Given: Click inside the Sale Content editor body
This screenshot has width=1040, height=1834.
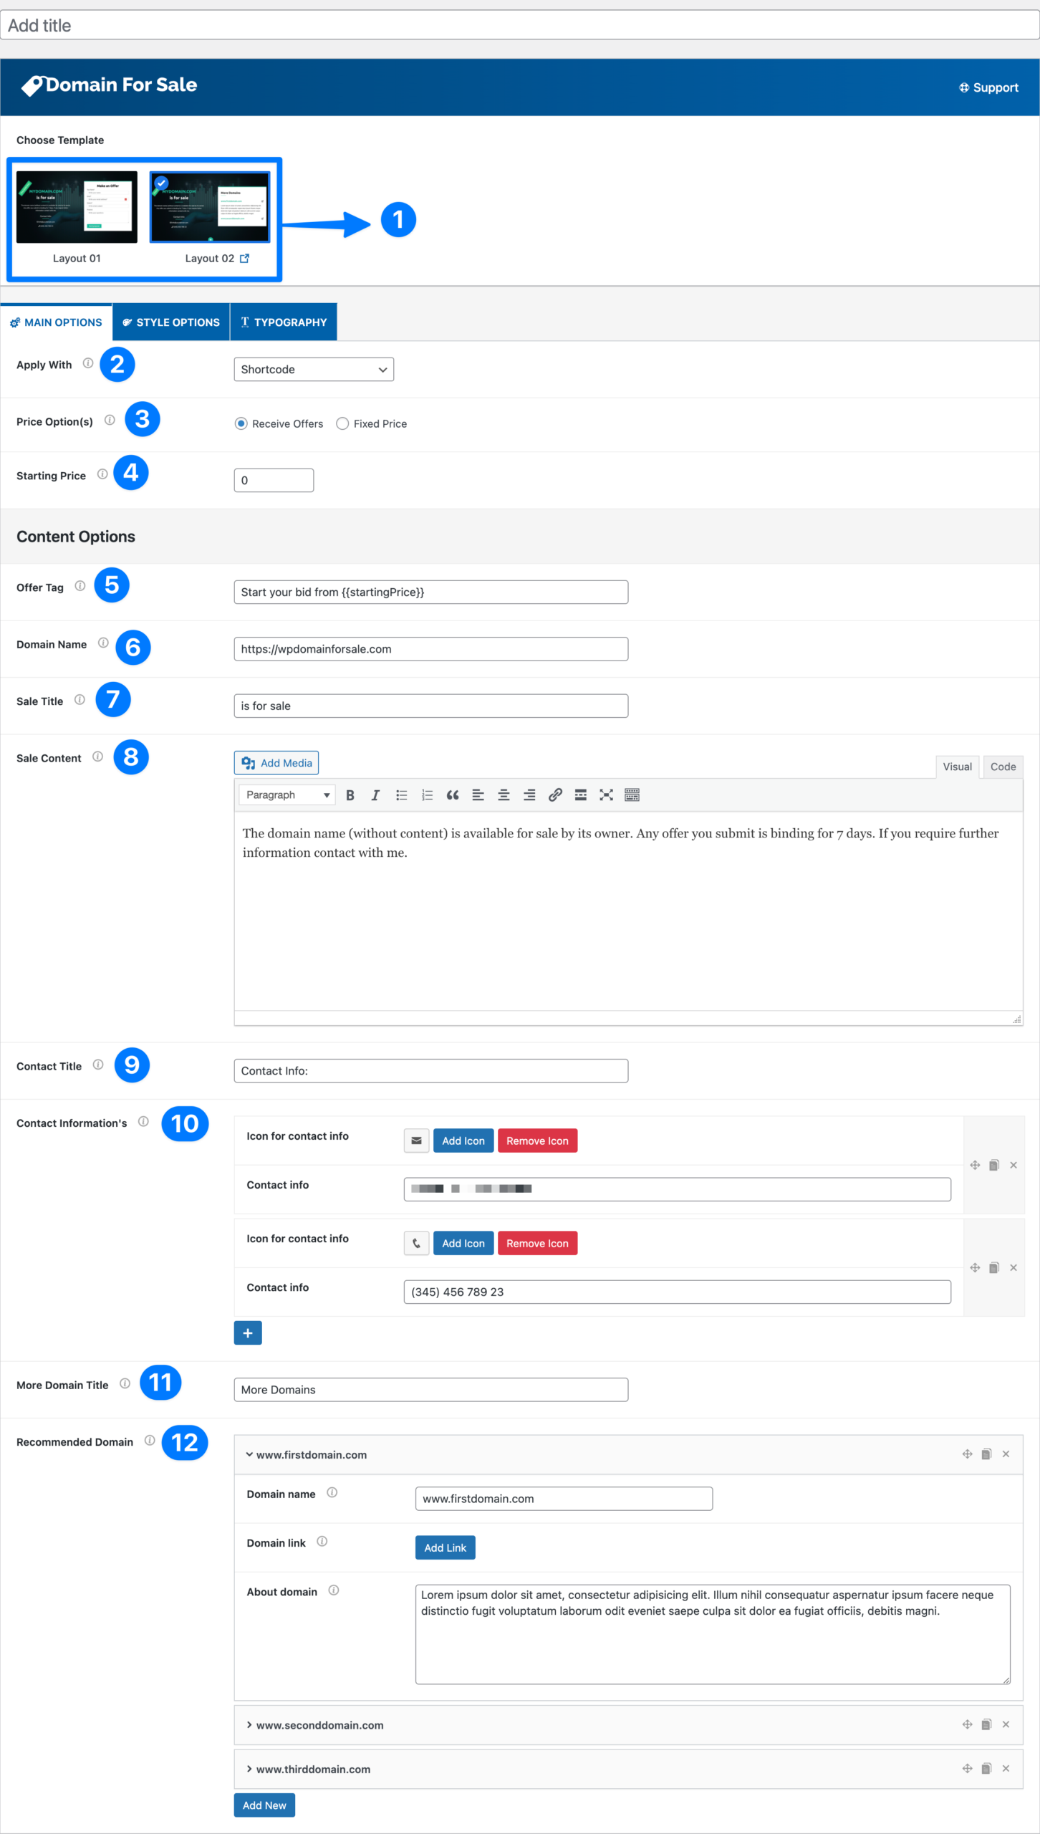Looking at the screenshot, I should click(628, 911).
